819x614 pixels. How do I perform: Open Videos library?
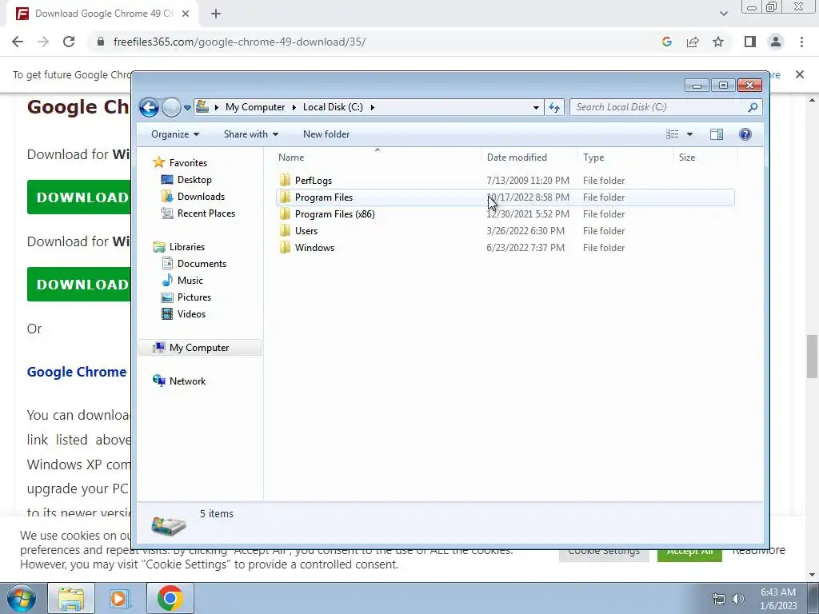[x=191, y=313]
